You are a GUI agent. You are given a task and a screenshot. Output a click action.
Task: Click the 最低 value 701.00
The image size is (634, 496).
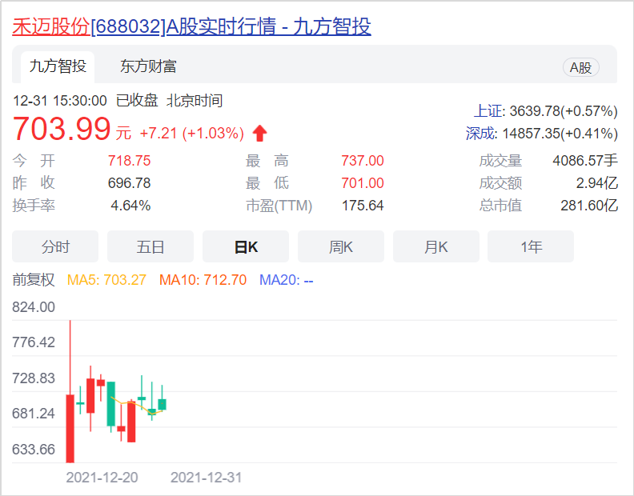[363, 183]
